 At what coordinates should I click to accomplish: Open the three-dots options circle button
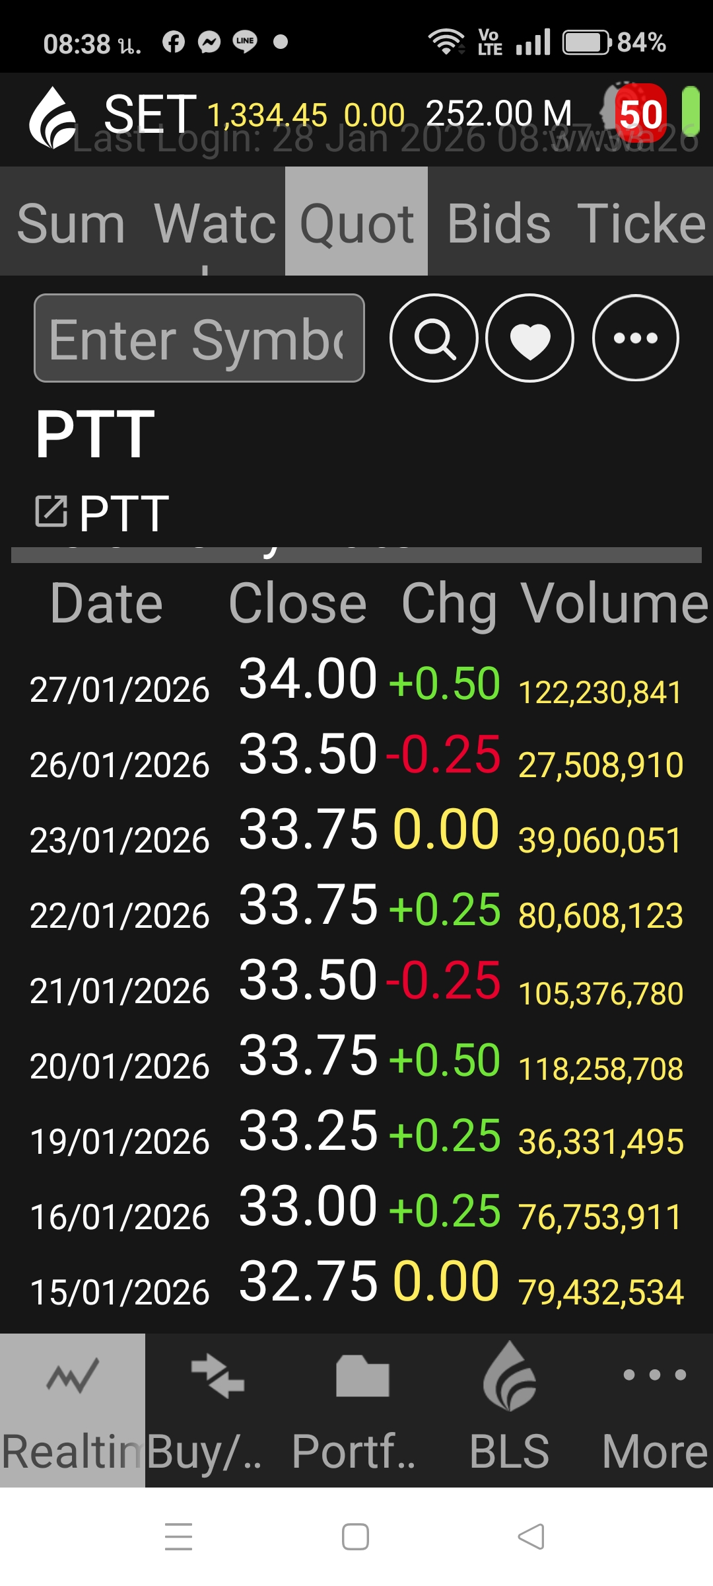point(635,338)
